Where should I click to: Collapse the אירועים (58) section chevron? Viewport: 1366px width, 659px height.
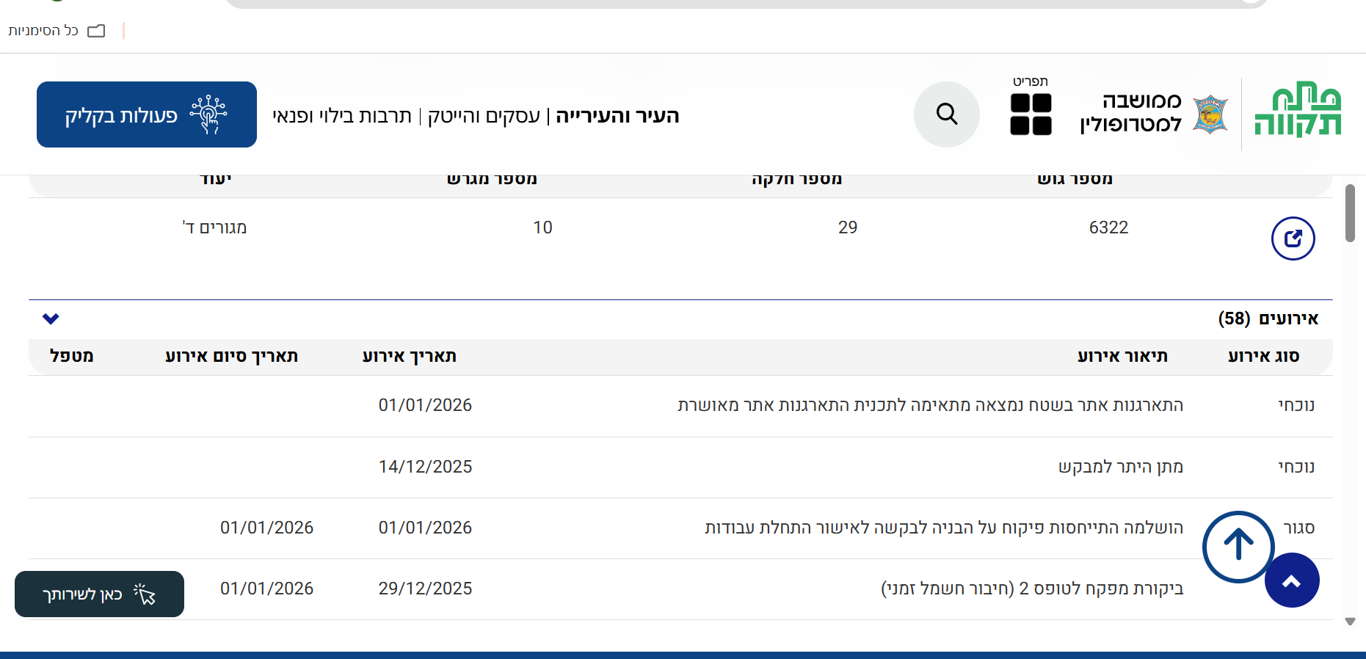(51, 318)
